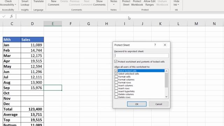Enable Format columns checkbox
Screen dimensions: 224x126
116,79
